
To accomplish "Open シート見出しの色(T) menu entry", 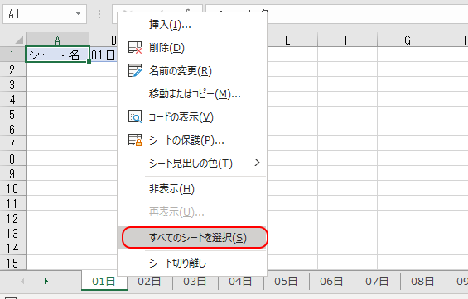I will pos(192,163).
